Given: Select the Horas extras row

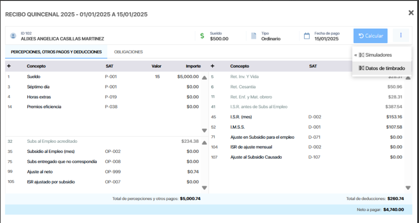Looking at the screenshot, I should tap(103, 97).
